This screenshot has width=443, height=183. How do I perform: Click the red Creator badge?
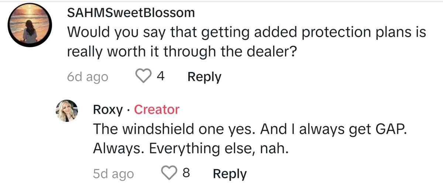[157, 109]
